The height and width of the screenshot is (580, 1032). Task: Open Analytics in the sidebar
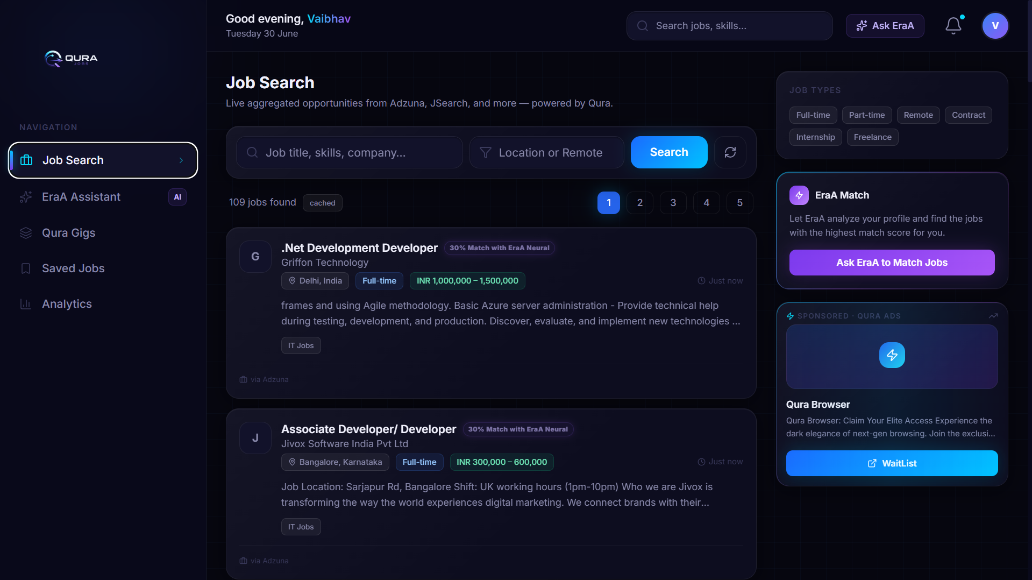[103, 304]
